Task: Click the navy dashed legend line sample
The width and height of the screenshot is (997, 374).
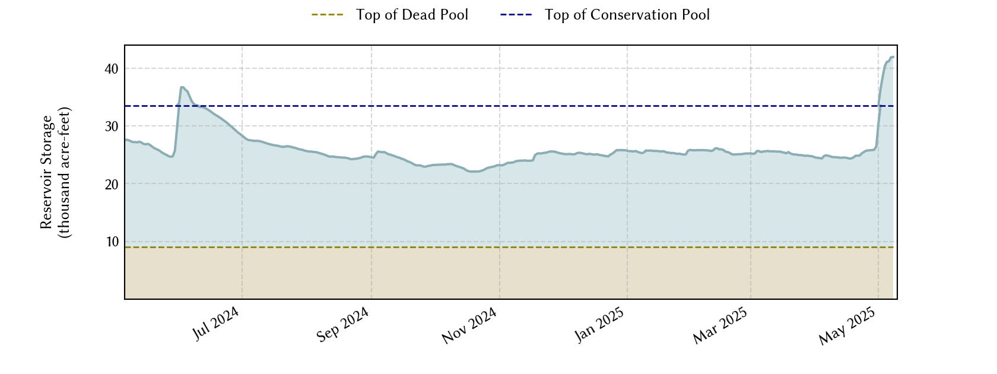Action: pyautogui.click(x=516, y=15)
